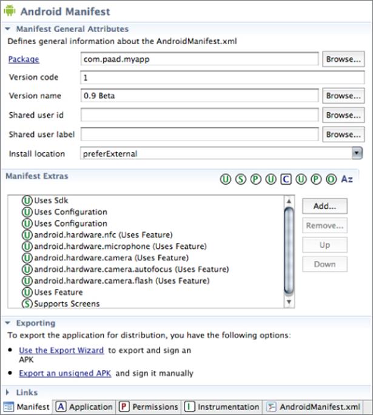This screenshot has height=415, width=373.
Task: Click the P filter icon left of the O icon
Action: tap(316, 179)
